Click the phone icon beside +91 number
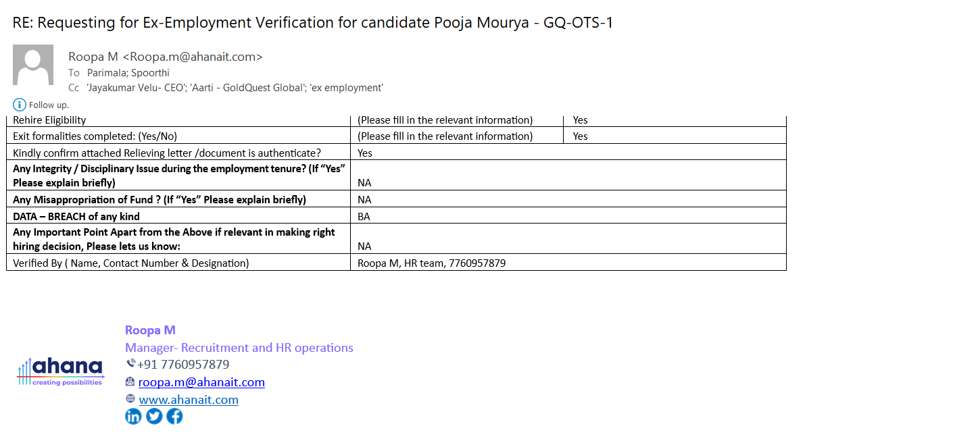The width and height of the screenshot is (978, 443). pyautogui.click(x=130, y=364)
